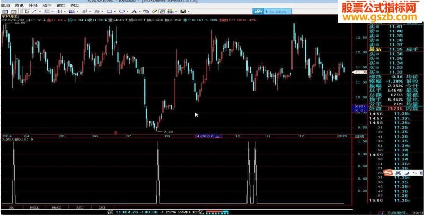Select the ellipse drawing tool

(122, 11)
